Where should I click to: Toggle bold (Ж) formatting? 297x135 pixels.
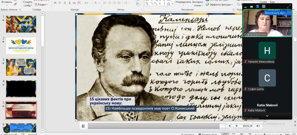click(55, 3)
